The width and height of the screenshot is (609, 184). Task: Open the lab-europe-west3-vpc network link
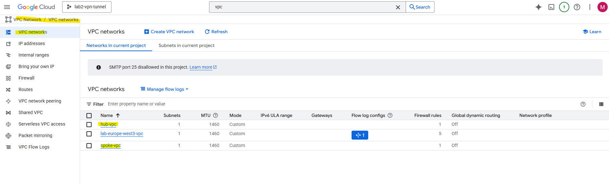click(122, 134)
